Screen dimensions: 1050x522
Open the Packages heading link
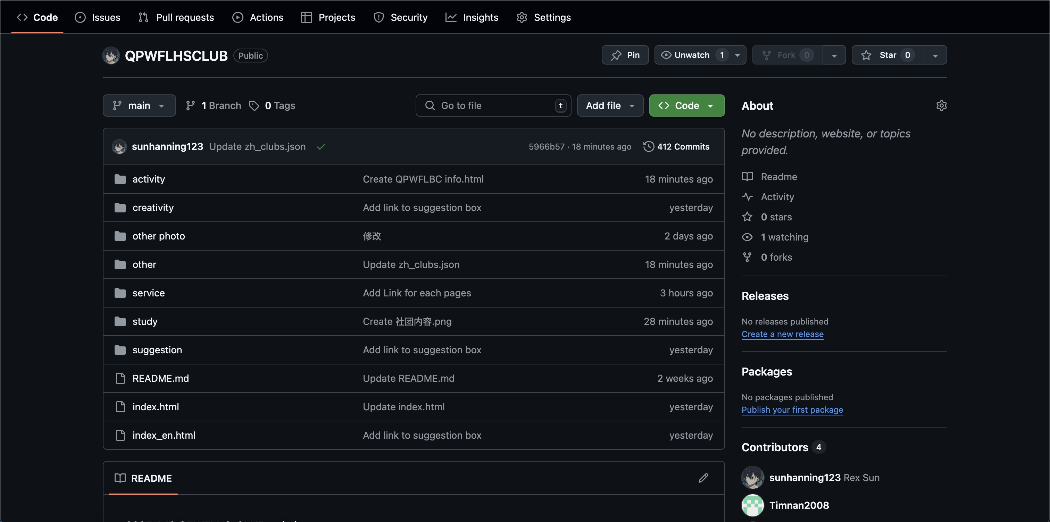tap(766, 372)
